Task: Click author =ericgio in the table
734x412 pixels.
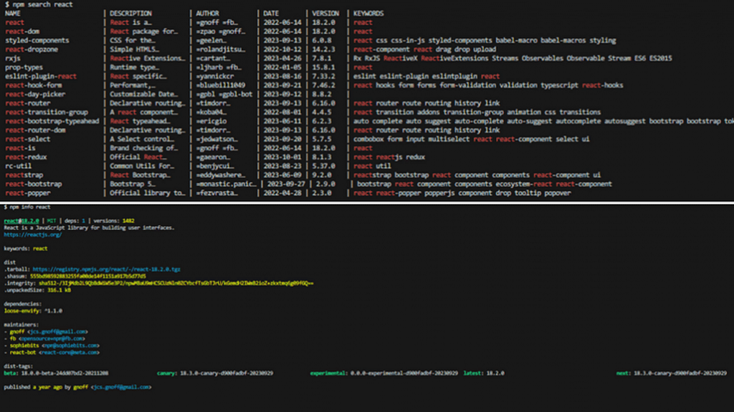Action: click(x=211, y=121)
